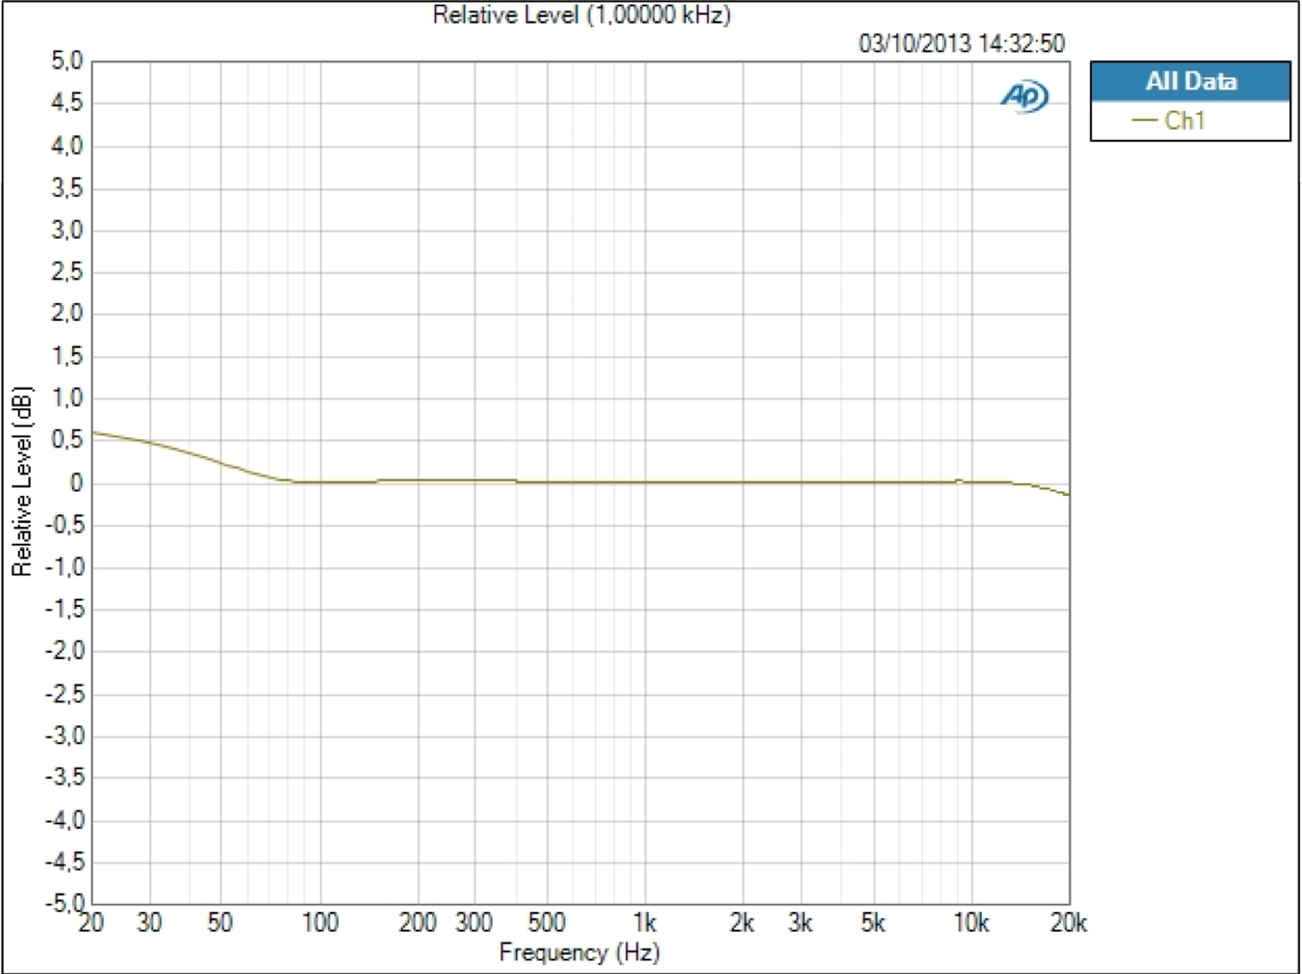Screen dimensions: 1302x974
Task: Click the 1,5 Y-axis tick label
Action: [x=67, y=356]
